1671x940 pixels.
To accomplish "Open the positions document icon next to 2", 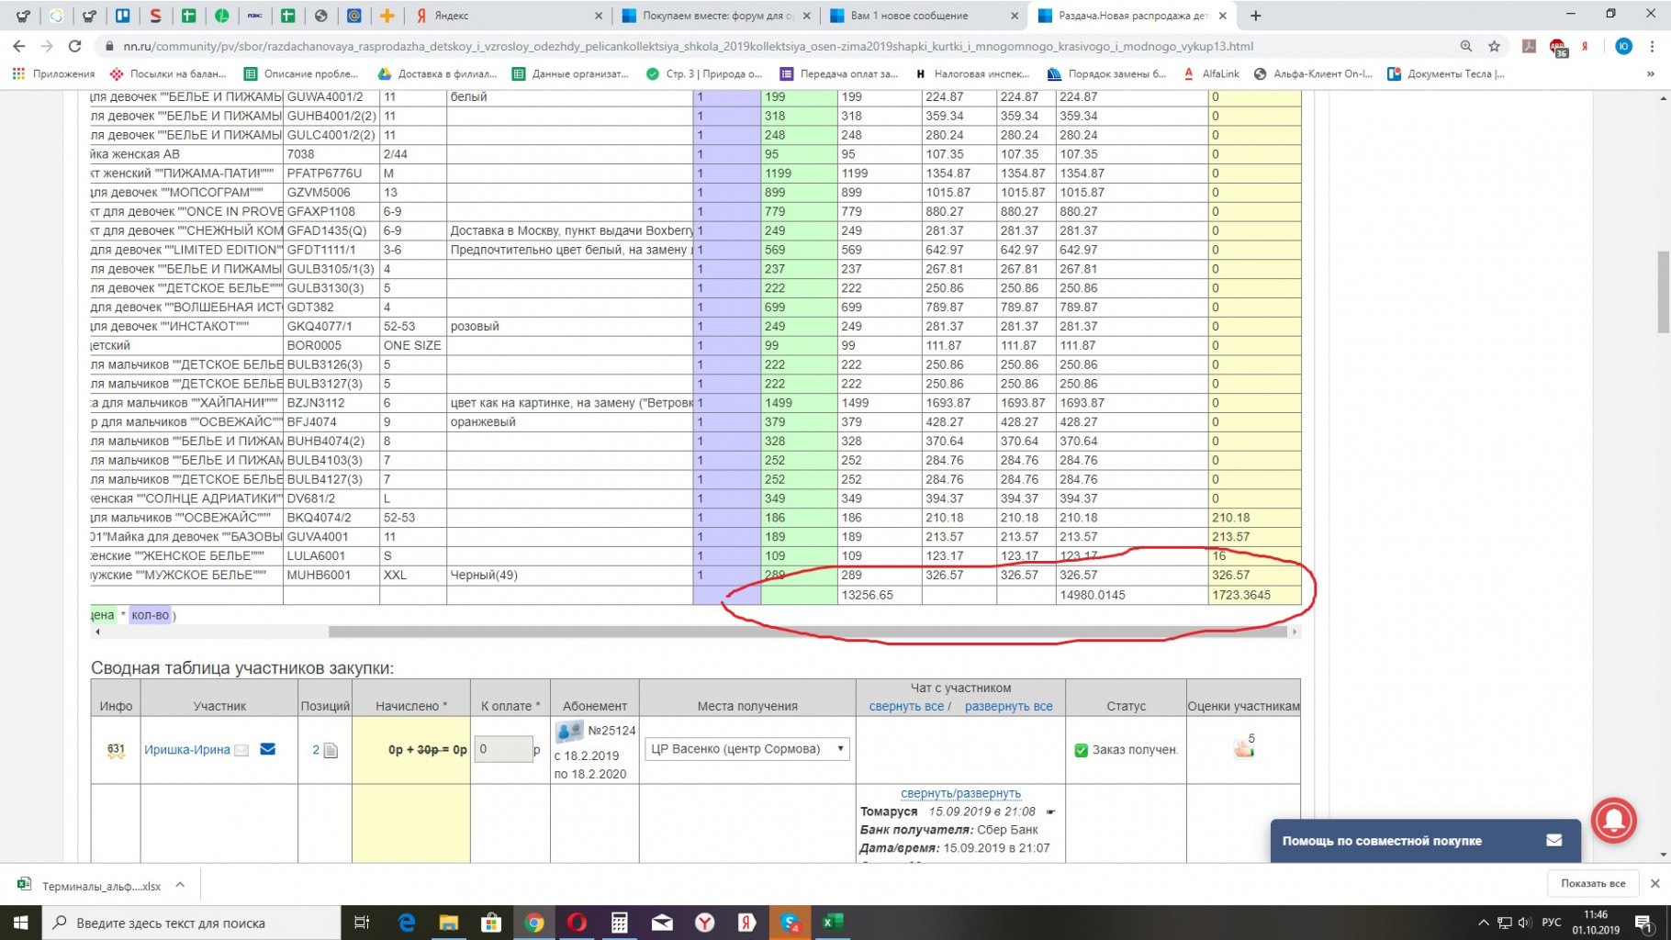I will click(331, 750).
